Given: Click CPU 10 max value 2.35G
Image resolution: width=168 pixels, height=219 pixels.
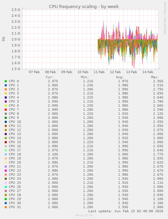Looking at the screenshot, I should (158, 122).
